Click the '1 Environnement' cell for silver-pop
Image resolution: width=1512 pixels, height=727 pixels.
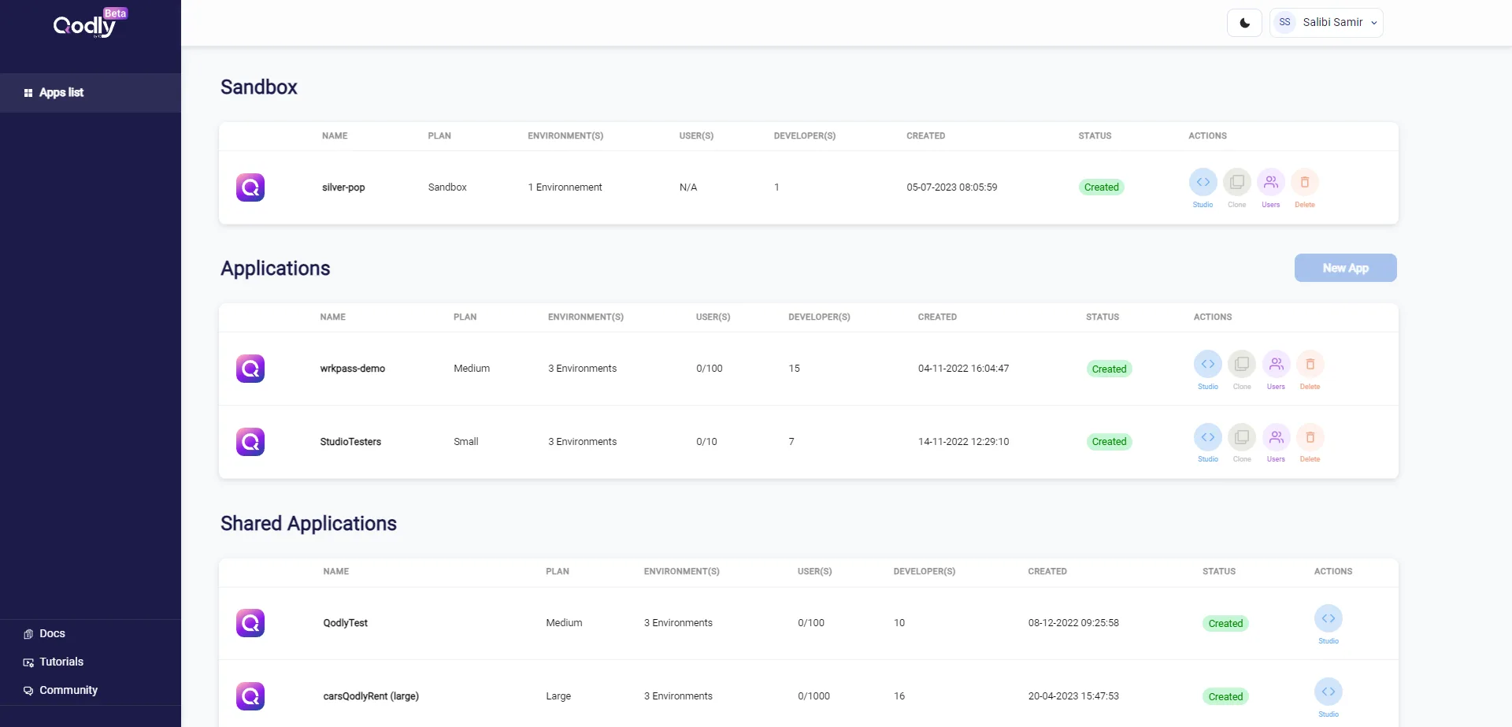click(565, 187)
